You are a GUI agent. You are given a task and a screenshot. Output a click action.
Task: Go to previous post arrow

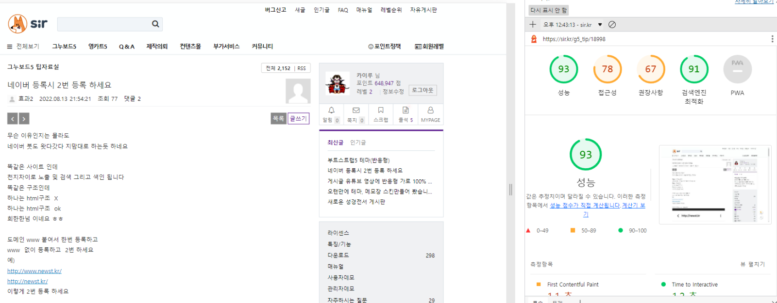pyautogui.click(x=13, y=118)
